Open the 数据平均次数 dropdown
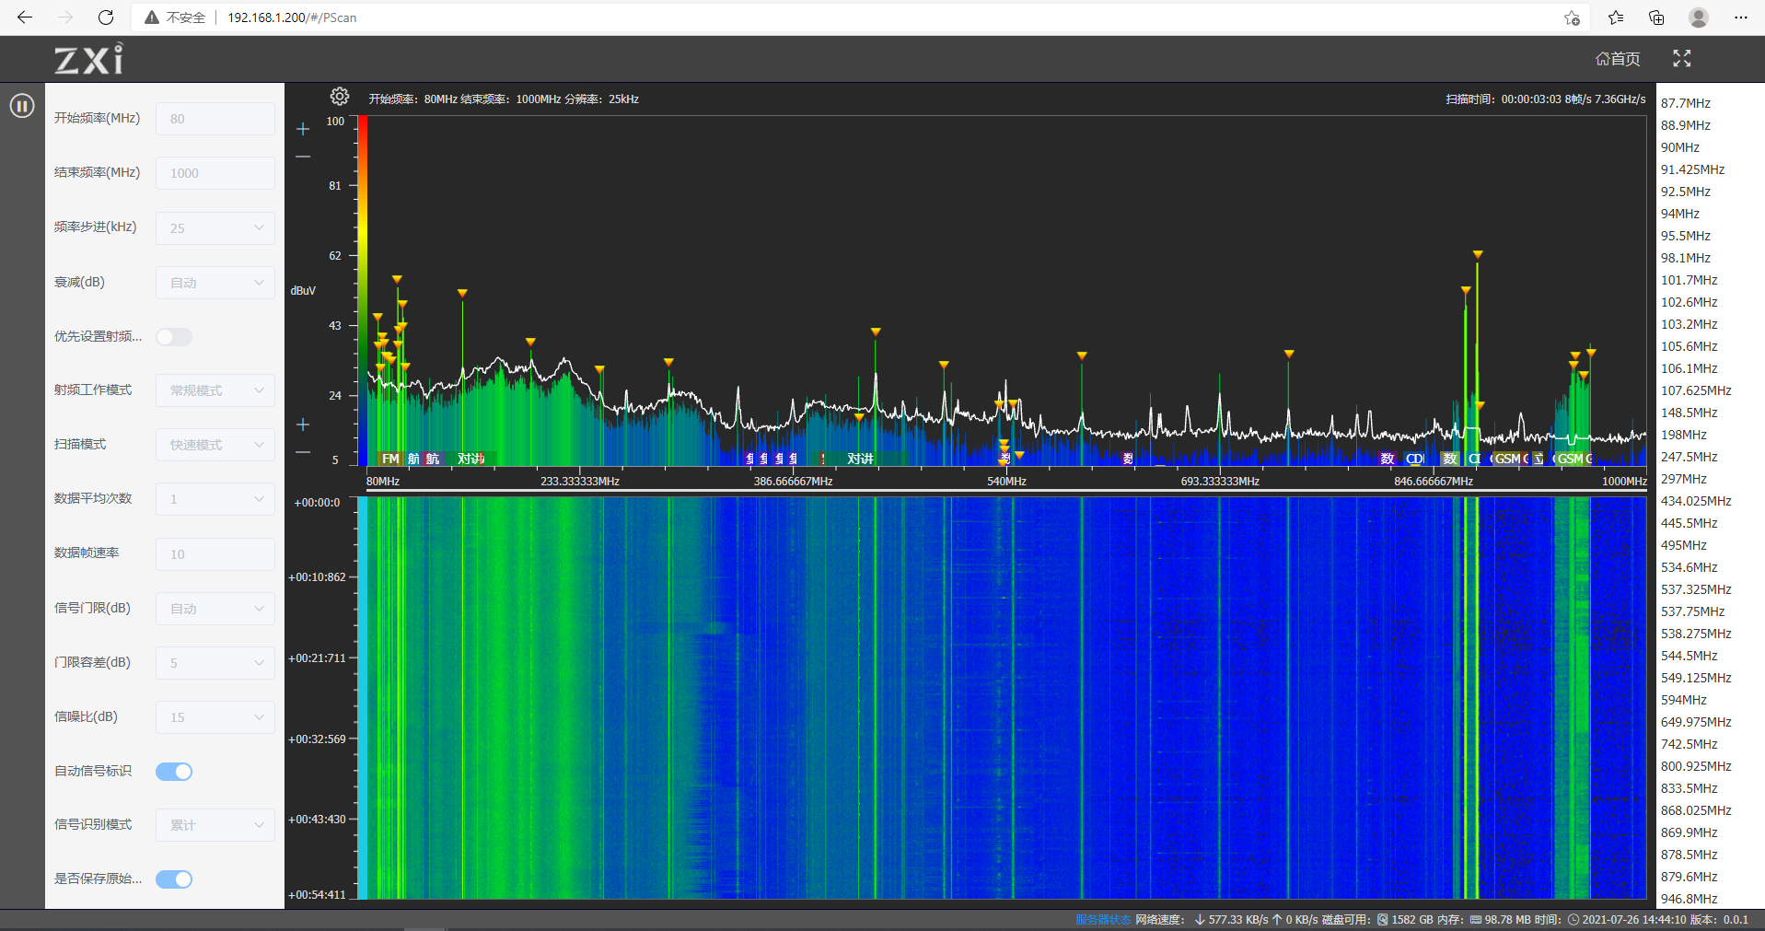1765x931 pixels. point(215,499)
